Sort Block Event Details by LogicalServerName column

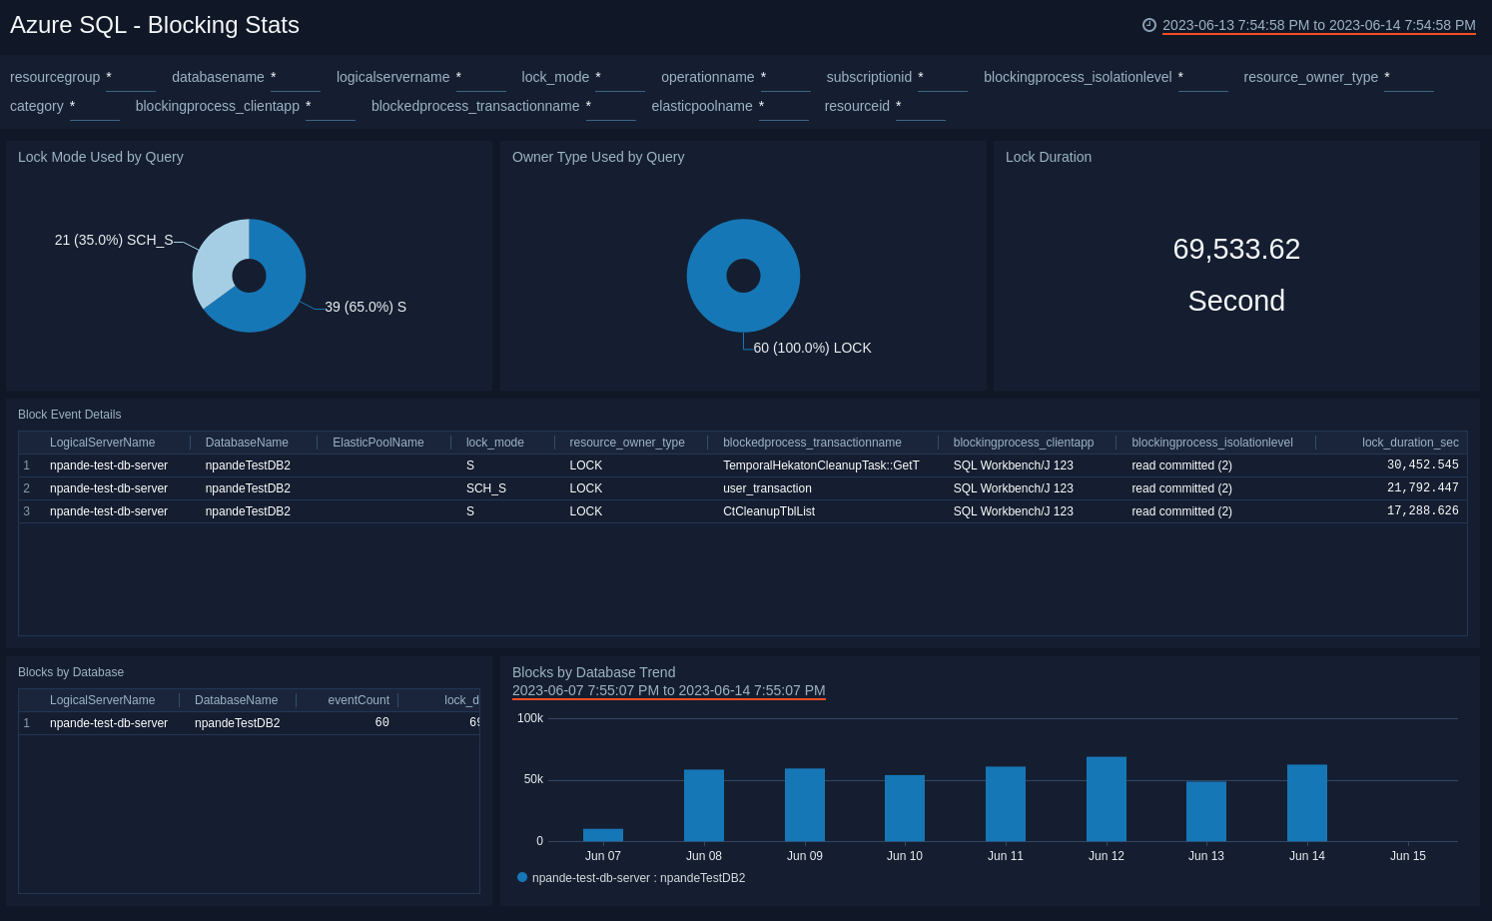click(102, 443)
